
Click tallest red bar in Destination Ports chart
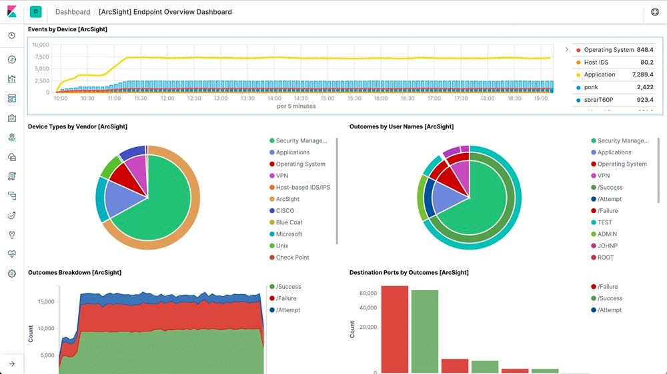point(395,329)
